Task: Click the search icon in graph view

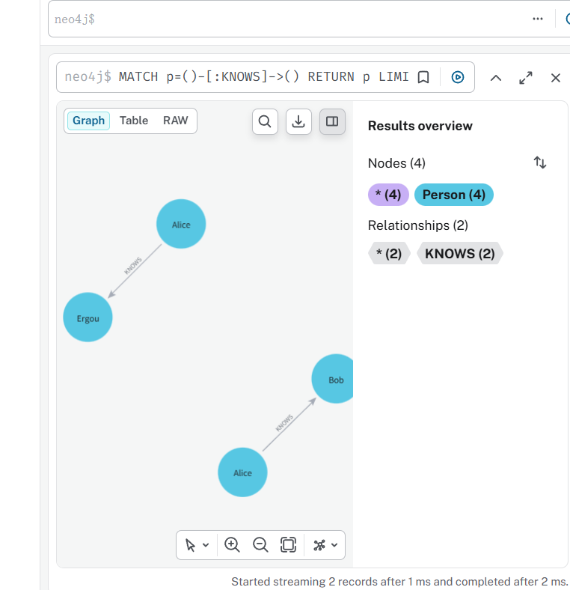Action: click(x=265, y=121)
